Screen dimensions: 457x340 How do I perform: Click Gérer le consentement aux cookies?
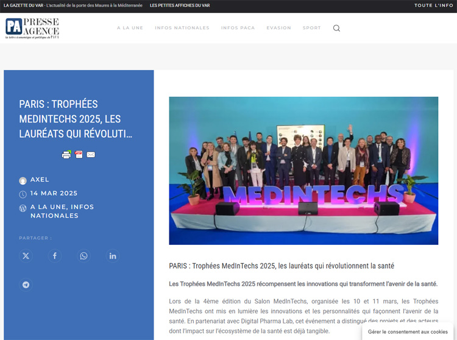(408, 332)
